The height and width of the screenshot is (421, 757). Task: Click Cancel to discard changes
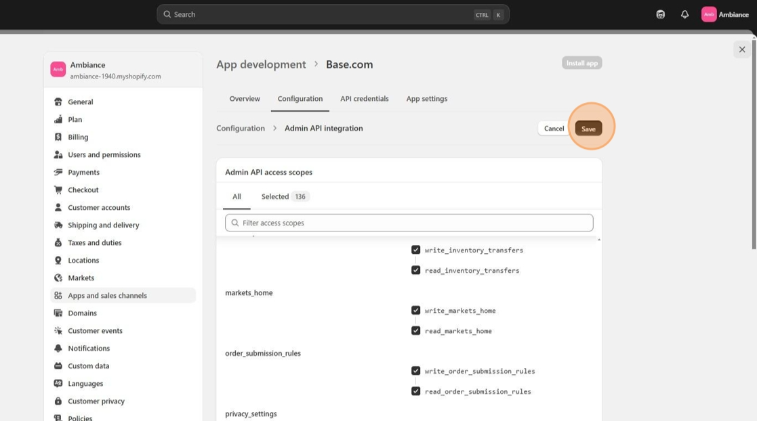tap(554, 129)
